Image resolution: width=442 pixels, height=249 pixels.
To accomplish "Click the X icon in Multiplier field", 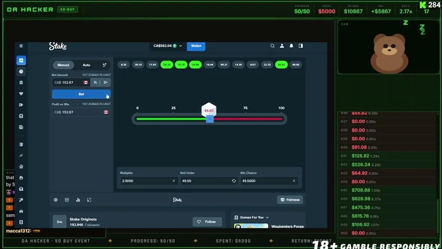I will (174, 181).
